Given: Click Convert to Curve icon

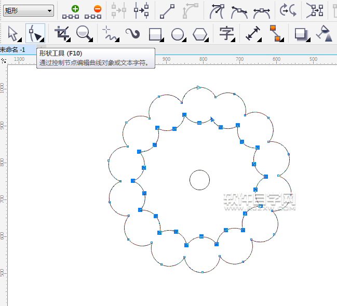Looking at the screenshot, I should coord(190,11).
